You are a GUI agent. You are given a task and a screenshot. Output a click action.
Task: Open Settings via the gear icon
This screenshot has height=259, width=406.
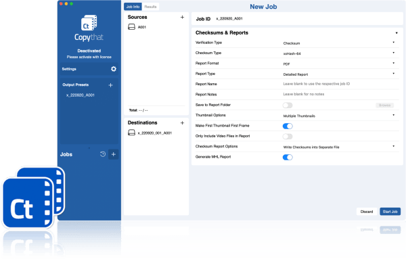pyautogui.click(x=114, y=69)
